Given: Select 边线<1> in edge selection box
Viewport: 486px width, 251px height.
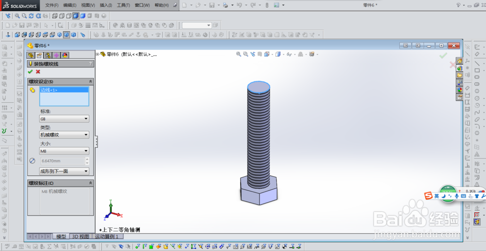Looking at the screenshot, I should click(x=64, y=90).
